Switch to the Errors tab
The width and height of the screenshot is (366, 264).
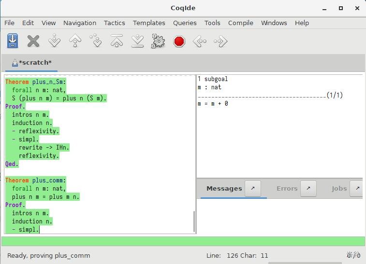point(287,188)
